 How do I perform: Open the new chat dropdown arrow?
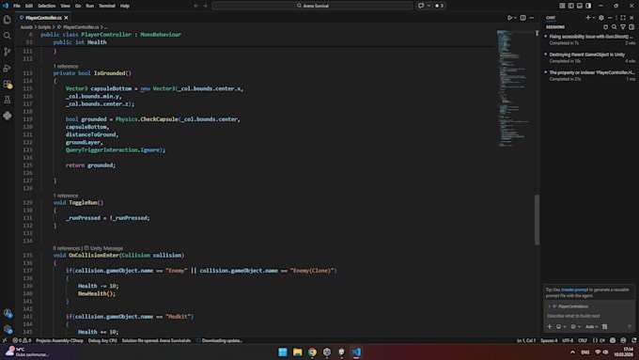pos(593,18)
